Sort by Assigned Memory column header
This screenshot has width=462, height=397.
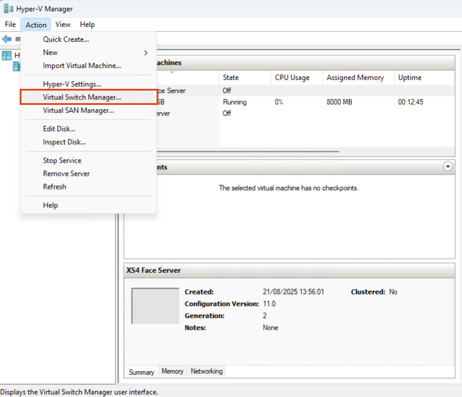click(x=358, y=77)
